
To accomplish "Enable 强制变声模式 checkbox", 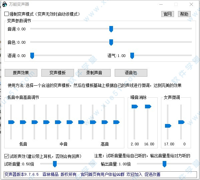I will pyautogui.click(x=7, y=14).
